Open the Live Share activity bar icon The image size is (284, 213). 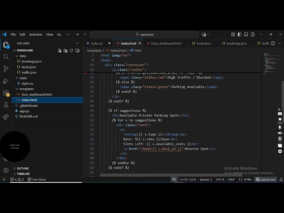tap(6, 117)
